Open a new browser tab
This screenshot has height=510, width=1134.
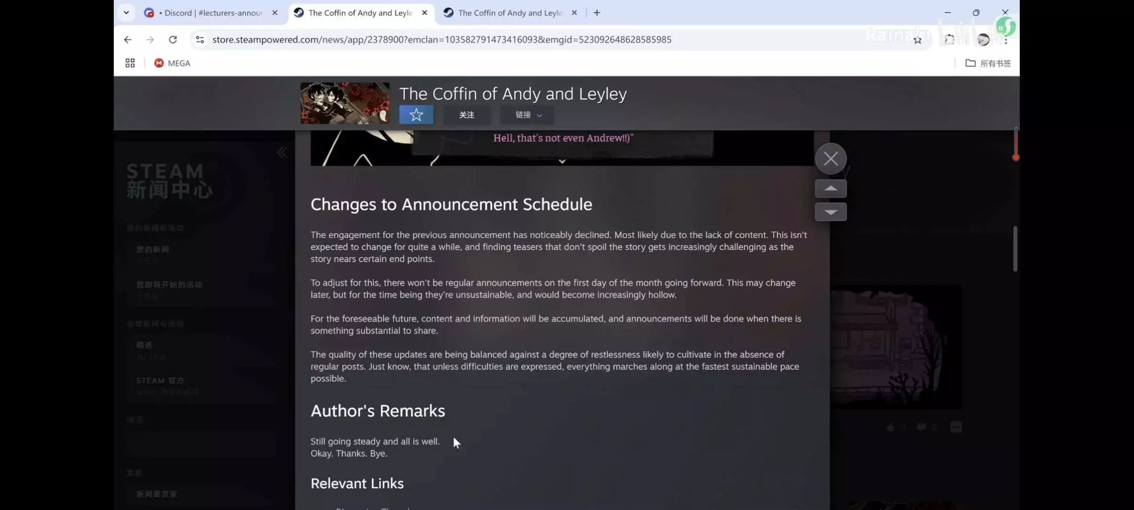coord(597,13)
